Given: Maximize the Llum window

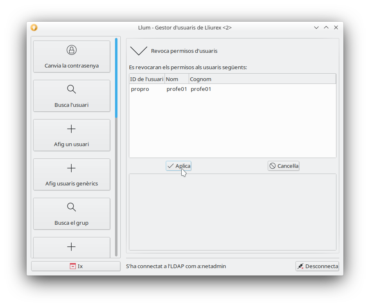Looking at the screenshot, I should [326, 27].
